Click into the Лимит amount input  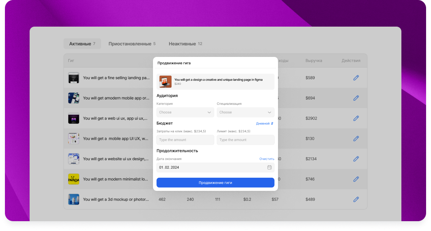coord(246,140)
